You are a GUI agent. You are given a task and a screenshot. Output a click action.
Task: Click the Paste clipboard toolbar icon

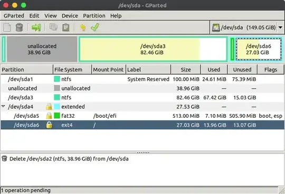(65, 27)
